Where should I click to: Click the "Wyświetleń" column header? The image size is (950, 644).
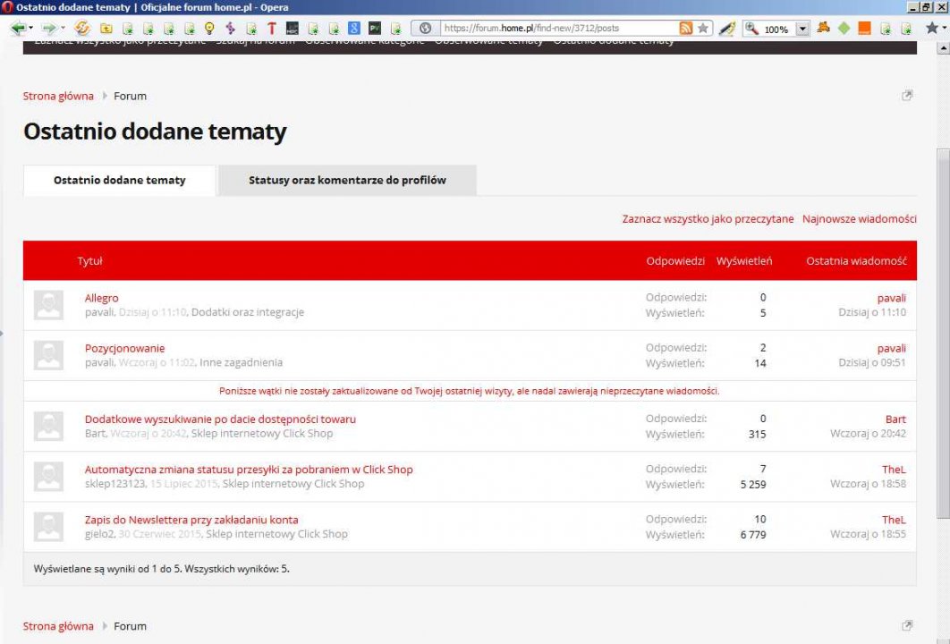744,261
